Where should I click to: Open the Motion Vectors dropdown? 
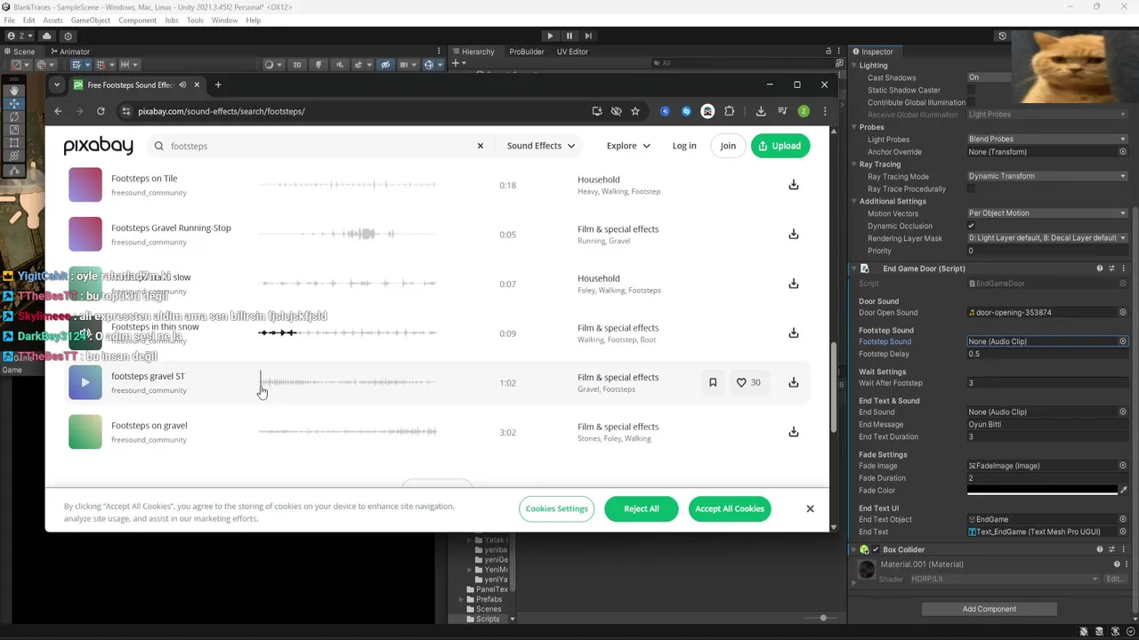1047,213
